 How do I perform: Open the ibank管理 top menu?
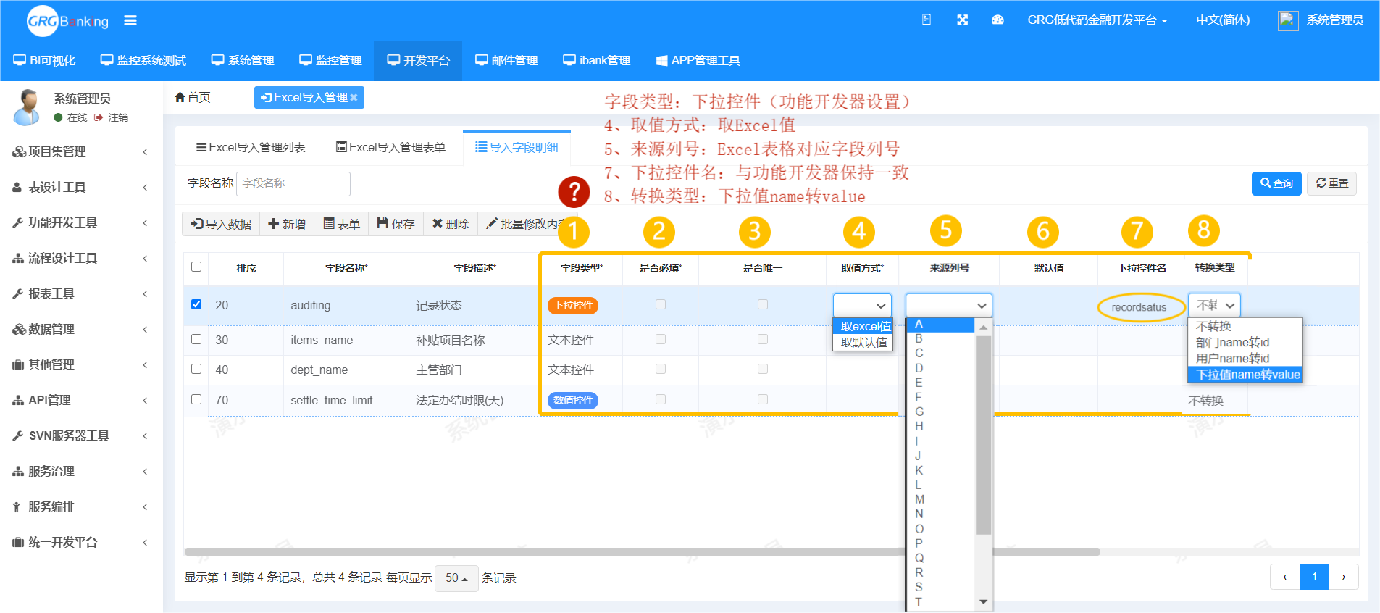pos(597,60)
